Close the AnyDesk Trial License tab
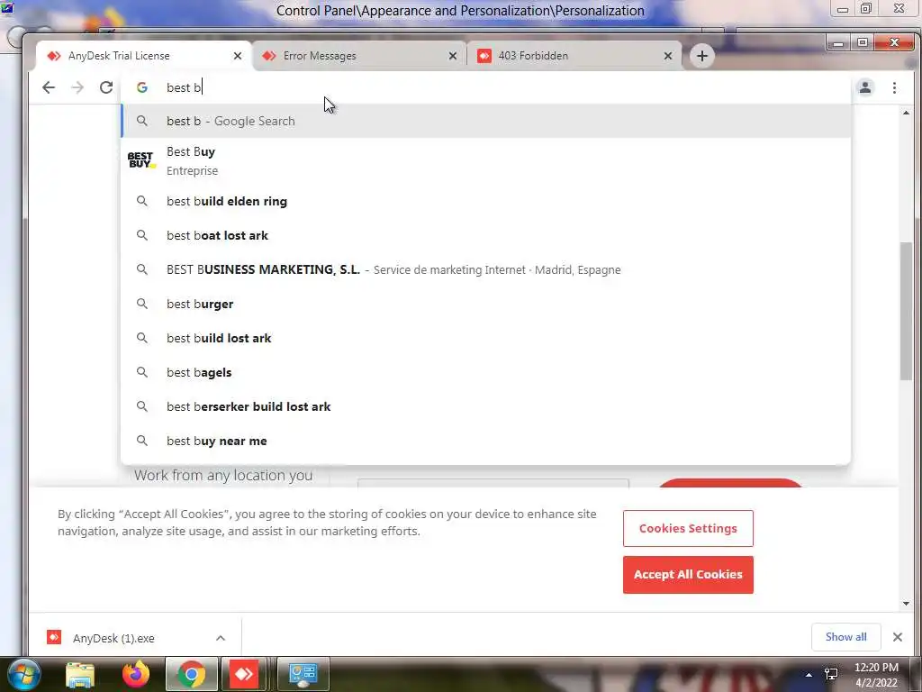 238,56
